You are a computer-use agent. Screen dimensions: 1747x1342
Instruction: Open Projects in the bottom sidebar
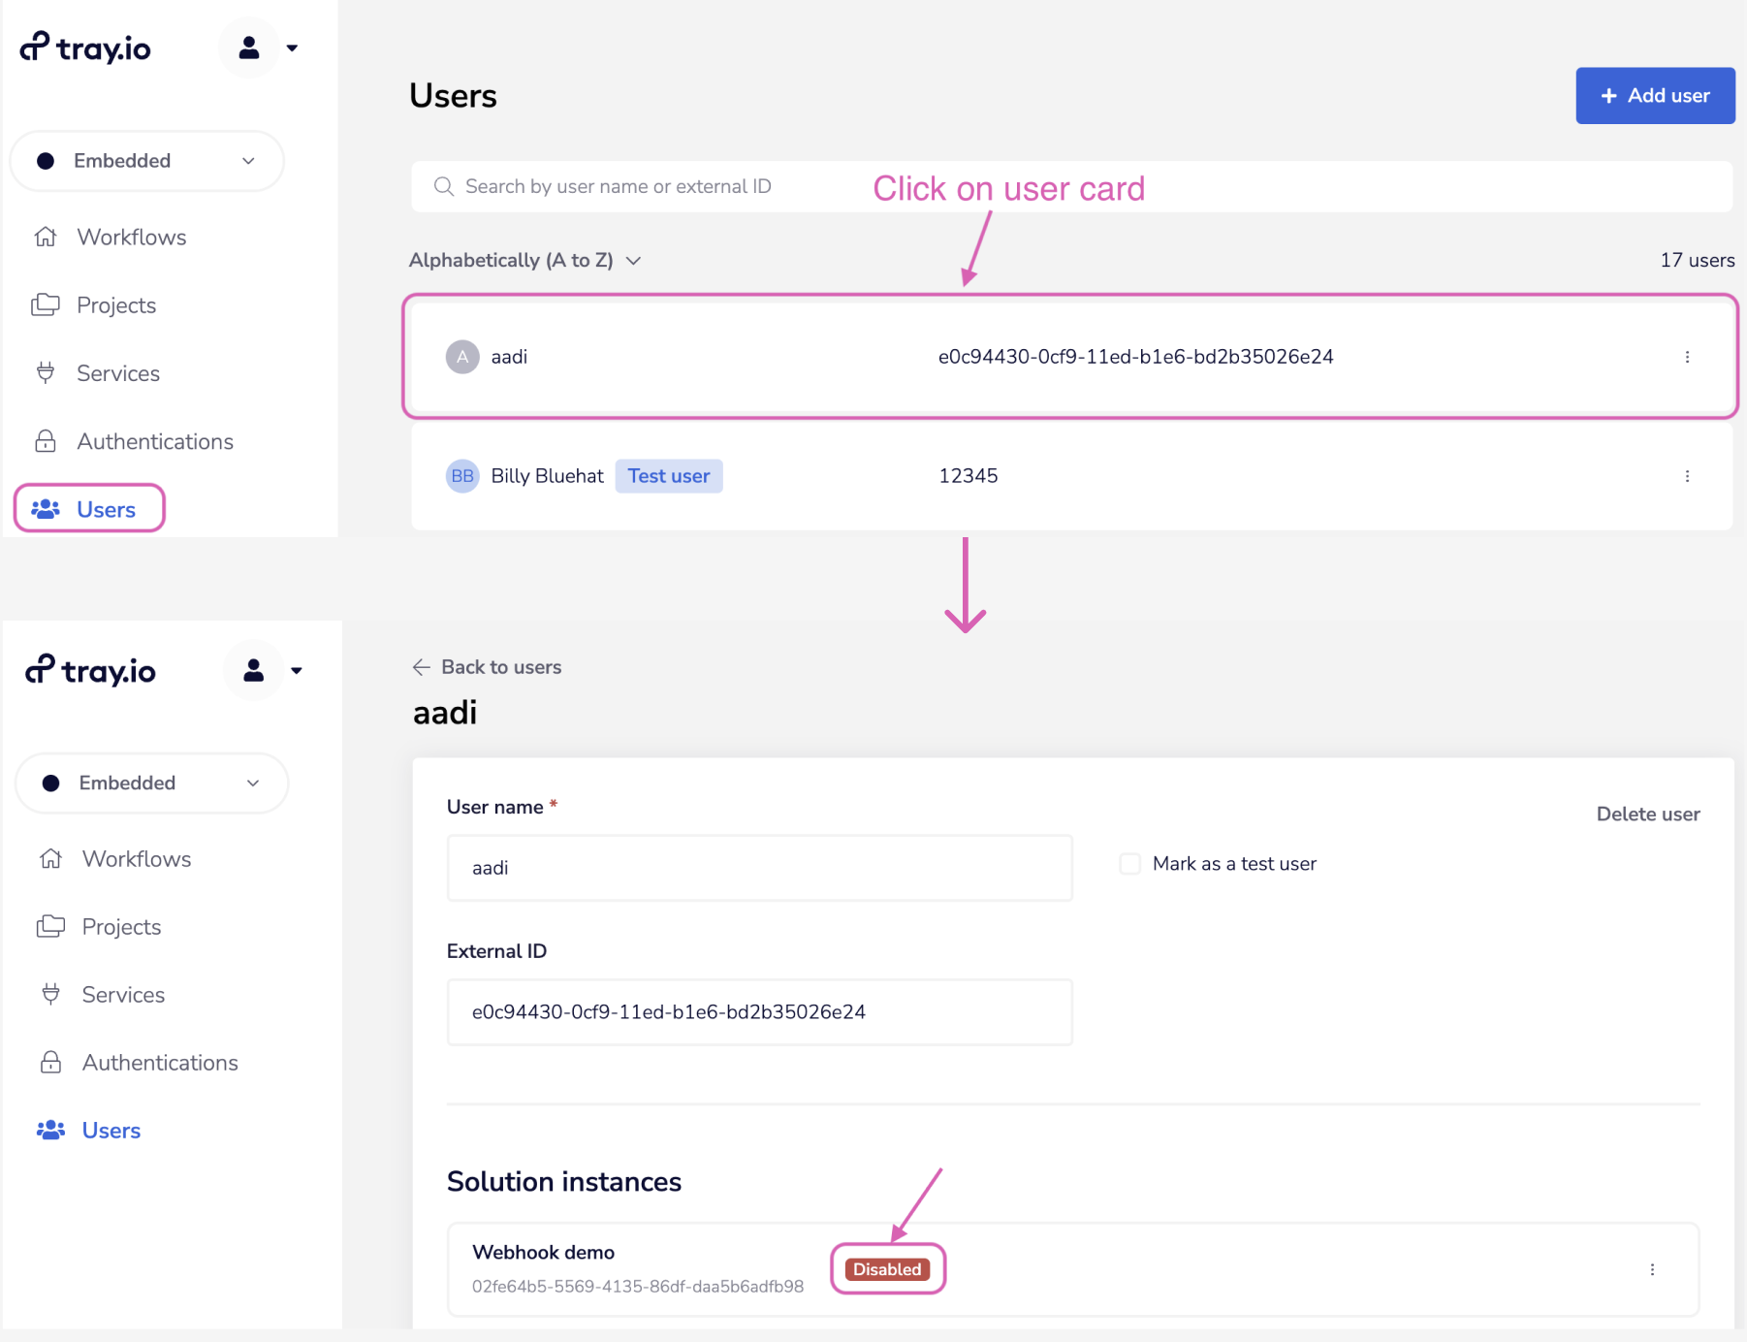pos(121,927)
